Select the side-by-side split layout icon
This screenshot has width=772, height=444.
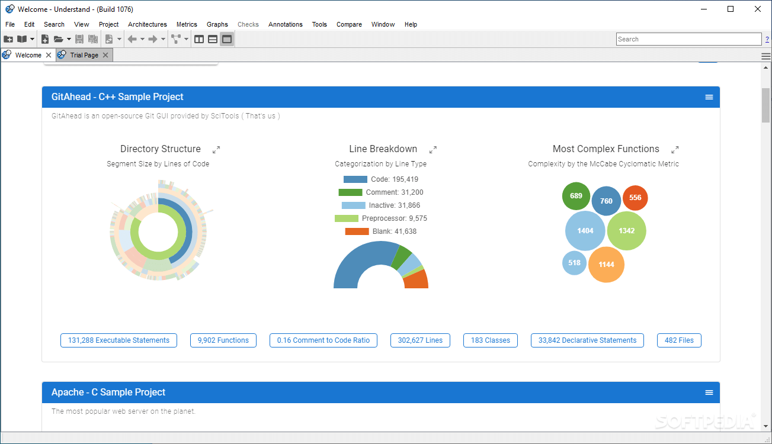(x=199, y=39)
